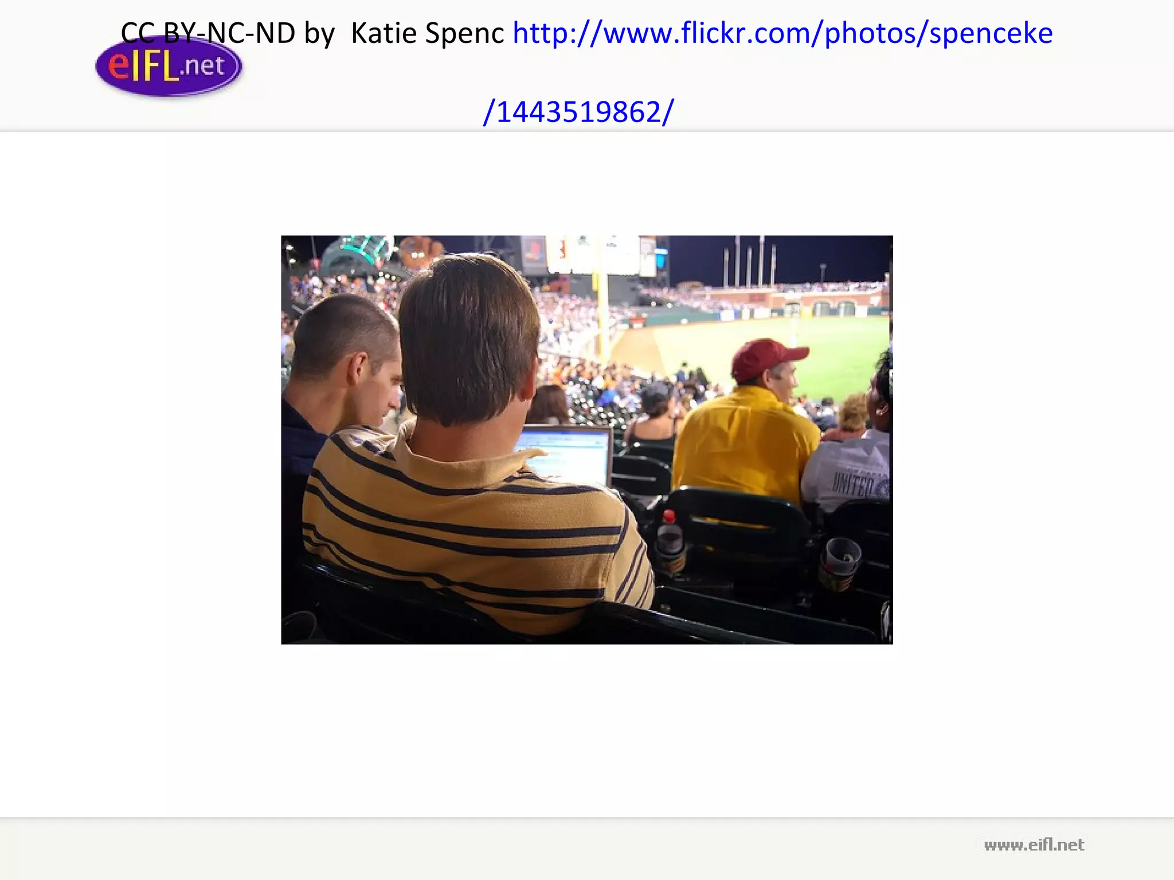This screenshot has width=1174, height=880.
Task: Click the /1443519862/ link portion
Action: [x=579, y=111]
